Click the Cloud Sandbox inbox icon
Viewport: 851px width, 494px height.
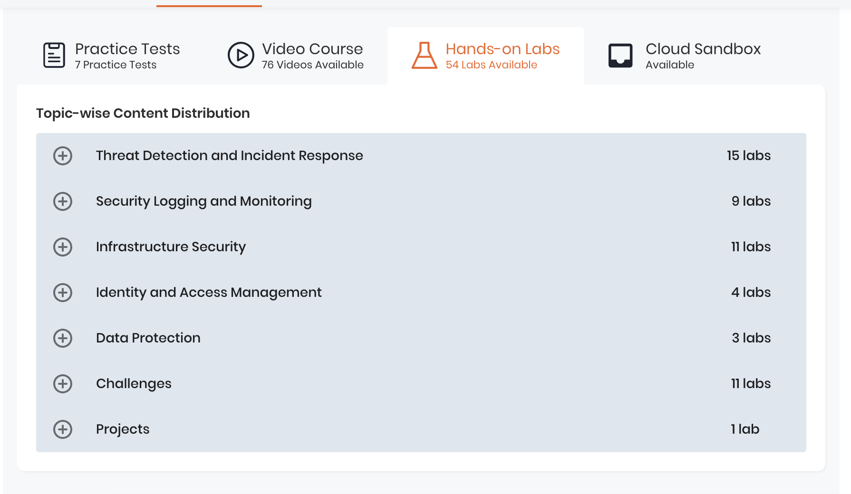[620, 56]
